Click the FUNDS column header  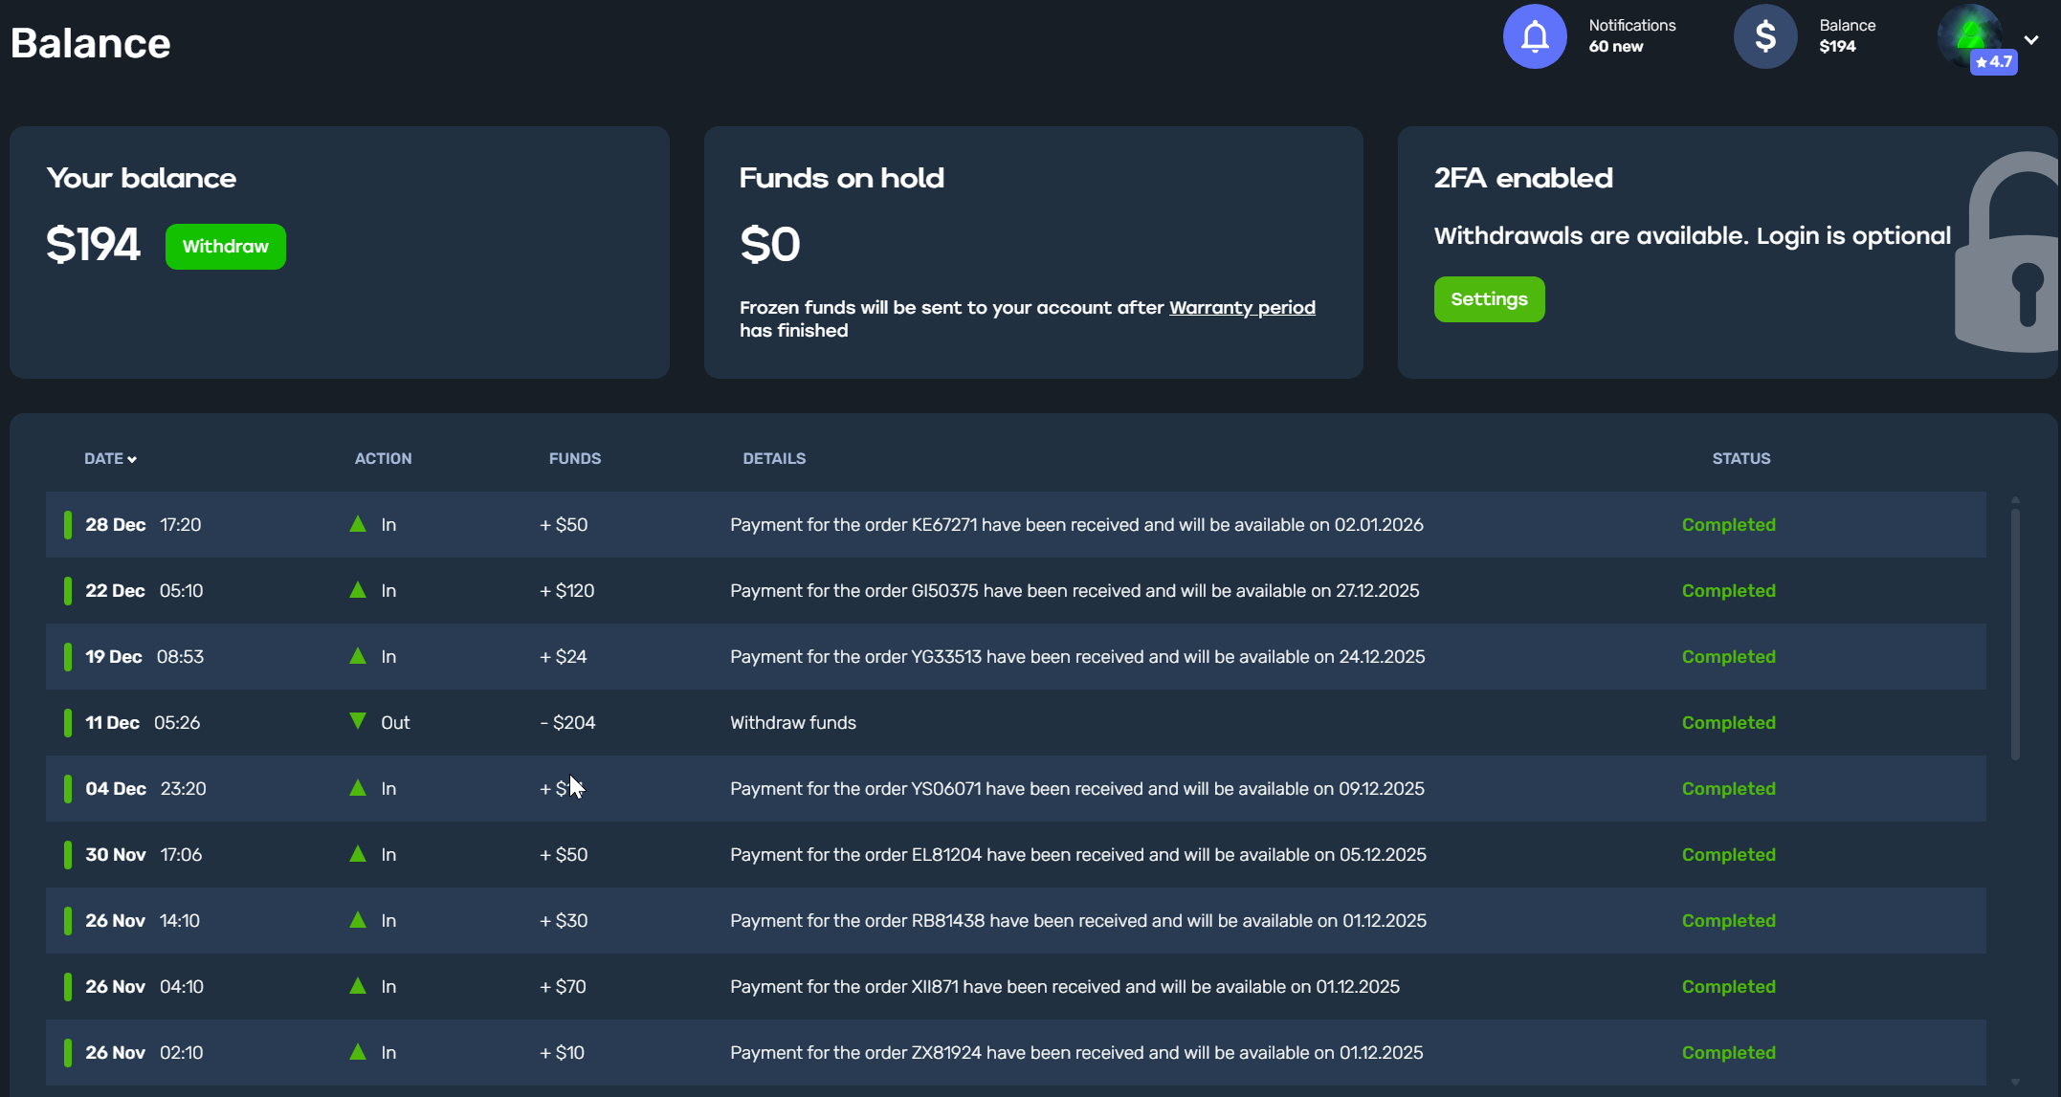(574, 459)
